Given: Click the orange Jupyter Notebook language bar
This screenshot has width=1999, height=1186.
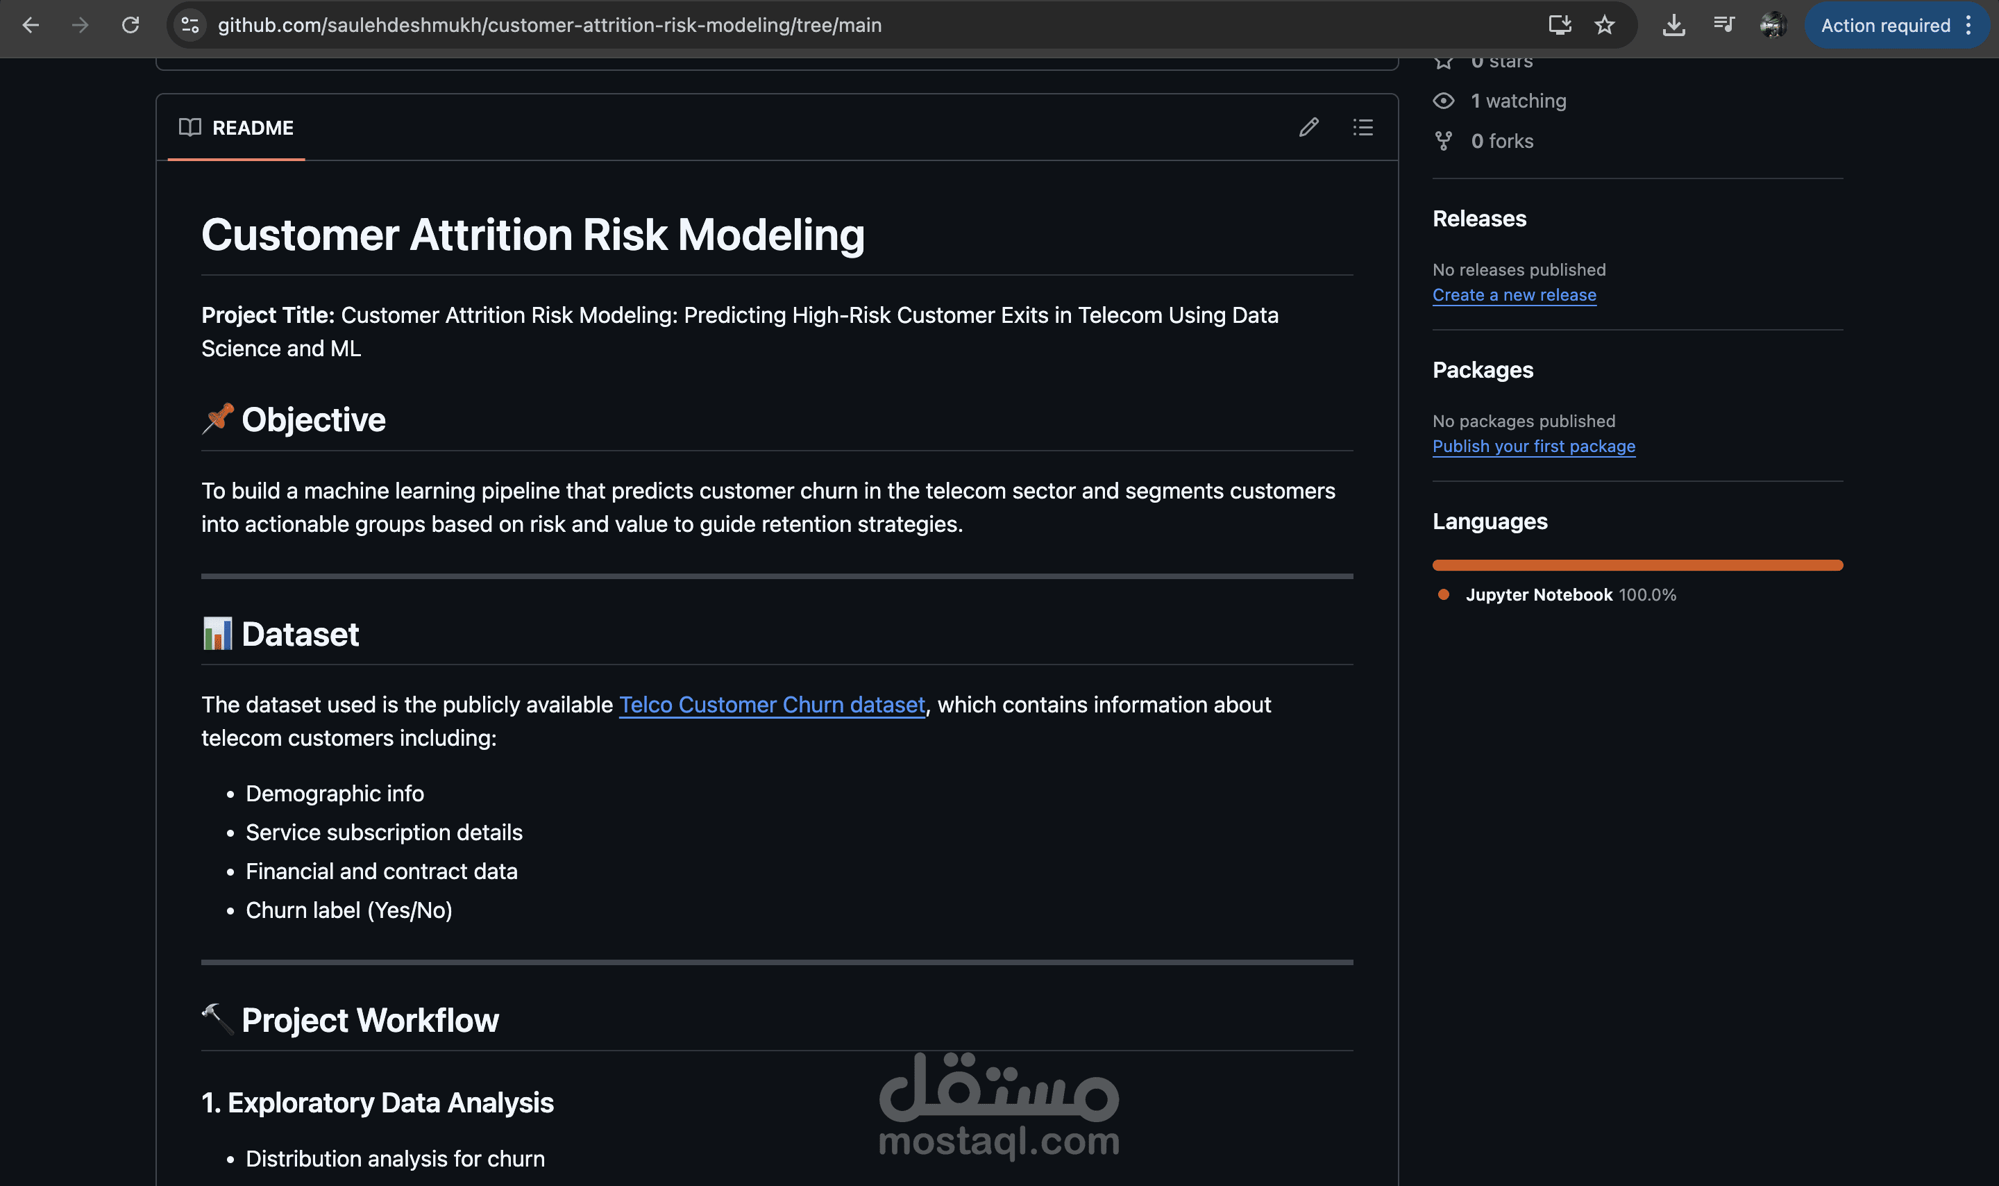Looking at the screenshot, I should click(x=1637, y=565).
